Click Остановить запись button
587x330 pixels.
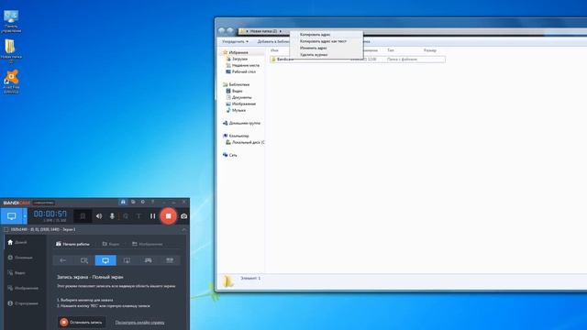click(82, 322)
